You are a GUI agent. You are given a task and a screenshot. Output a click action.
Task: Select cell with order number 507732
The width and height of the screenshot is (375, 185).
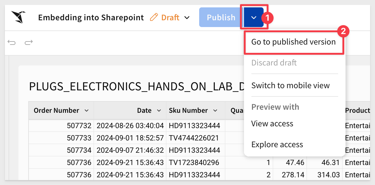[61, 125]
